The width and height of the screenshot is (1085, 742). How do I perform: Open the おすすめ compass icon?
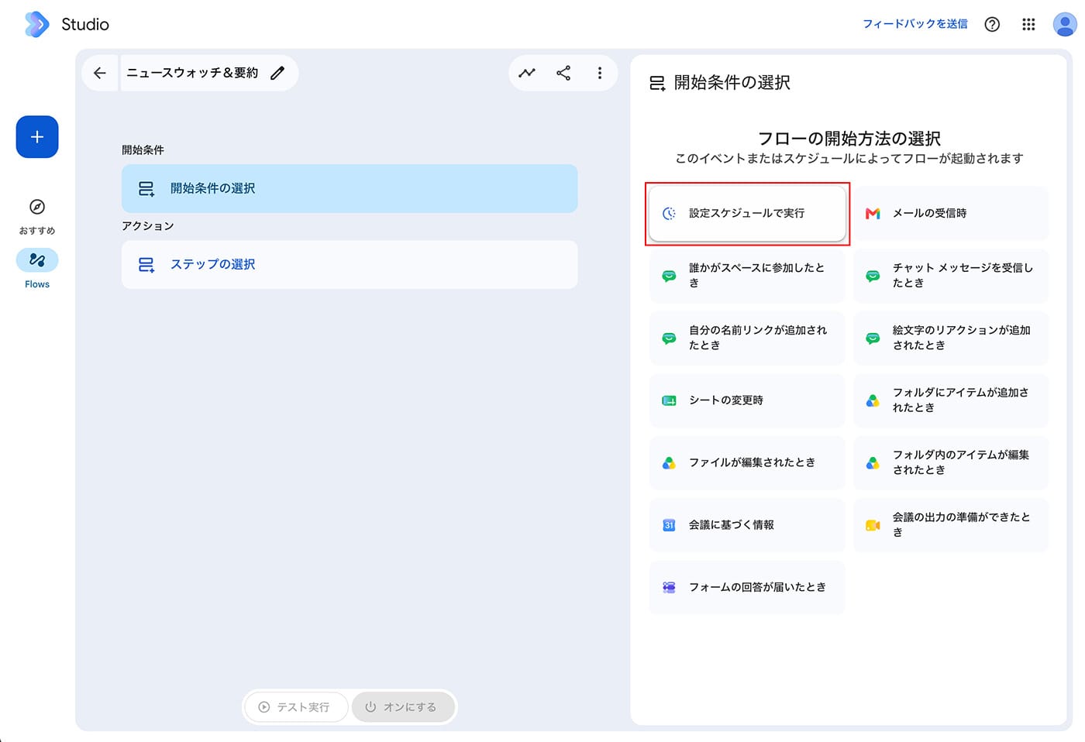(37, 207)
